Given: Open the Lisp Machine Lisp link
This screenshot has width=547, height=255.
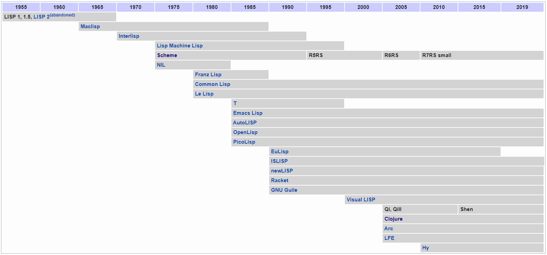Looking at the screenshot, I should 180,46.
